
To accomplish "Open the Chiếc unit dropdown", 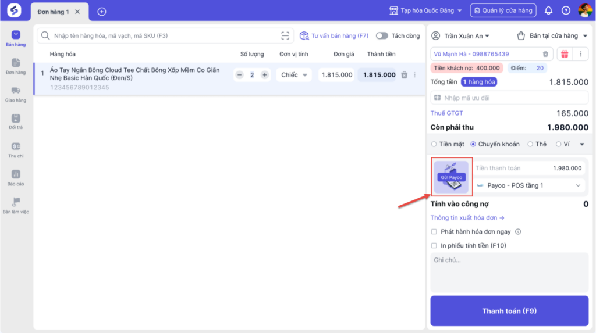I will point(294,75).
